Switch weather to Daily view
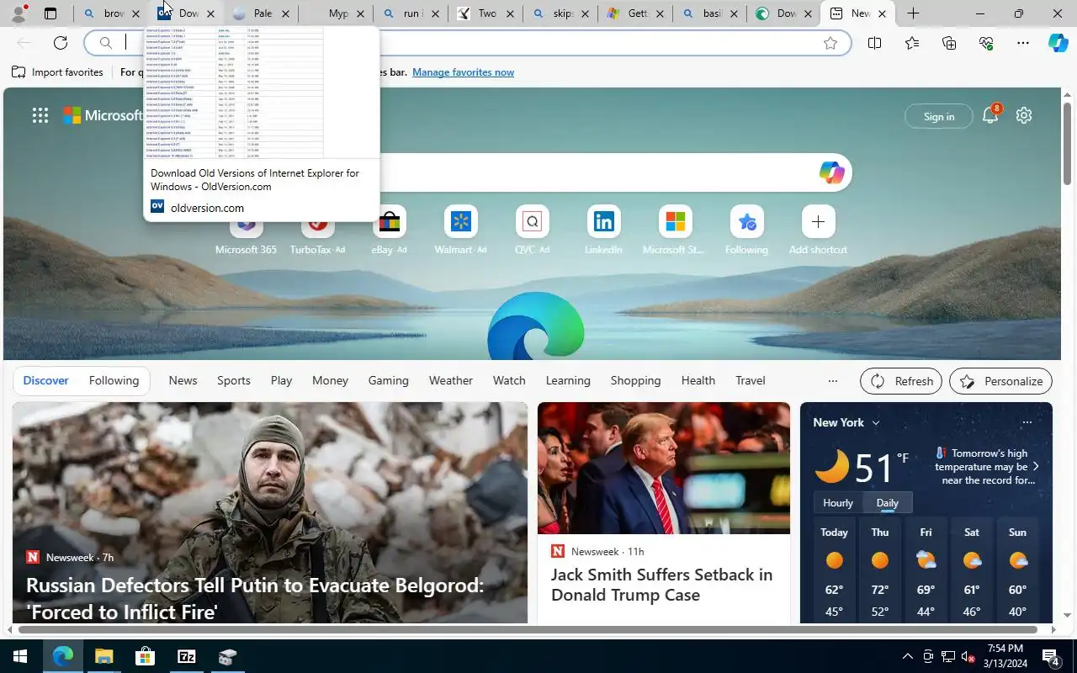1077x673 pixels. point(888,503)
